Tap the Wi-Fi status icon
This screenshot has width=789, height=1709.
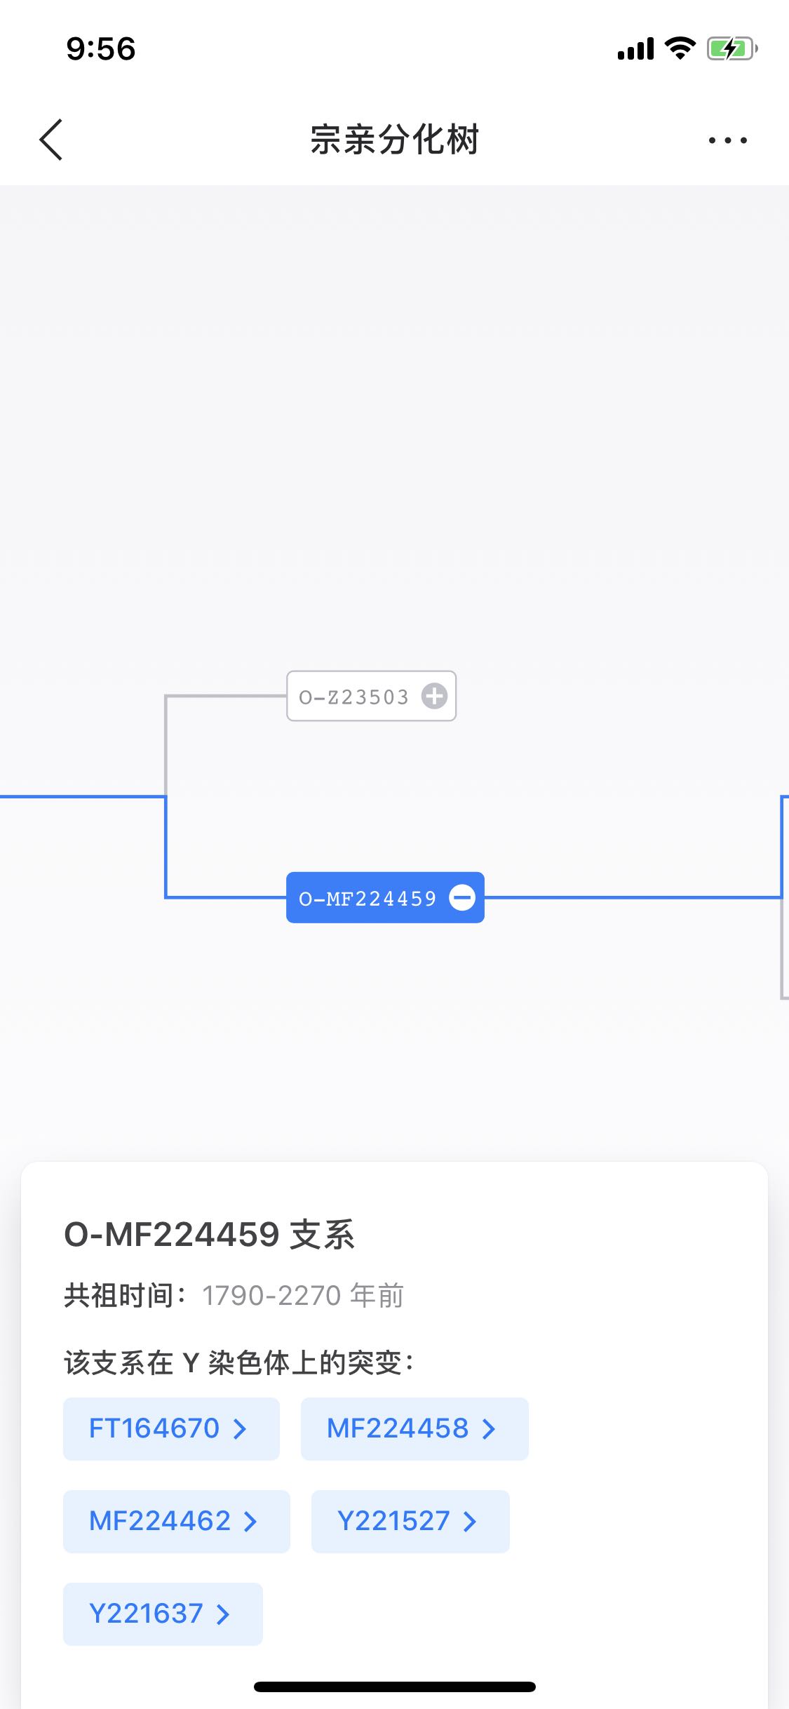pos(680,48)
